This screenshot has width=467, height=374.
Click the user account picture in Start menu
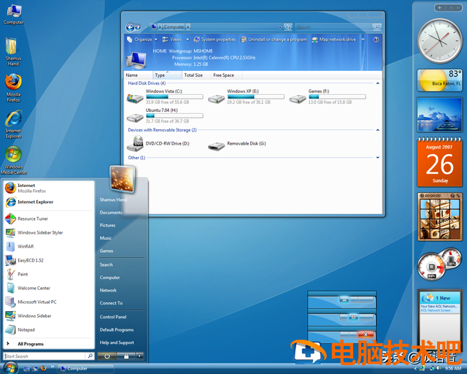(x=122, y=179)
